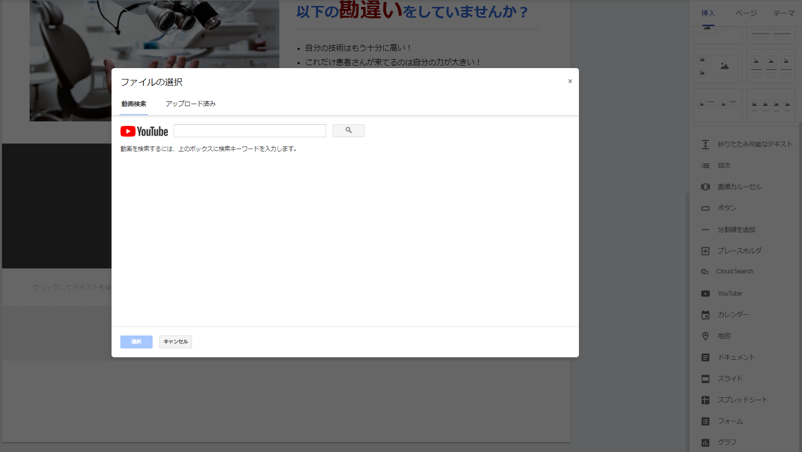Click the Cloud Search icon

point(705,271)
